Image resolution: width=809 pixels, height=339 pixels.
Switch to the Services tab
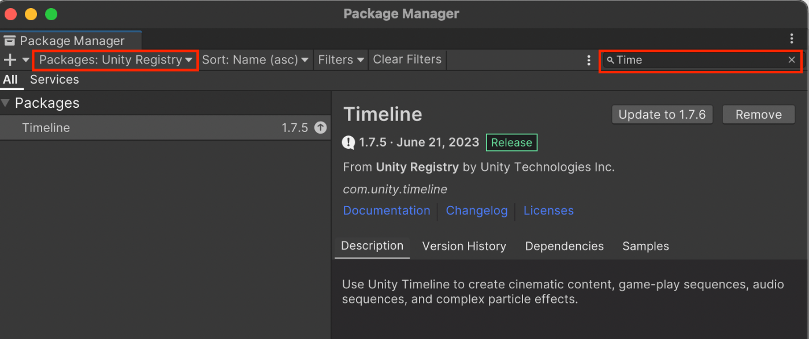coord(54,80)
